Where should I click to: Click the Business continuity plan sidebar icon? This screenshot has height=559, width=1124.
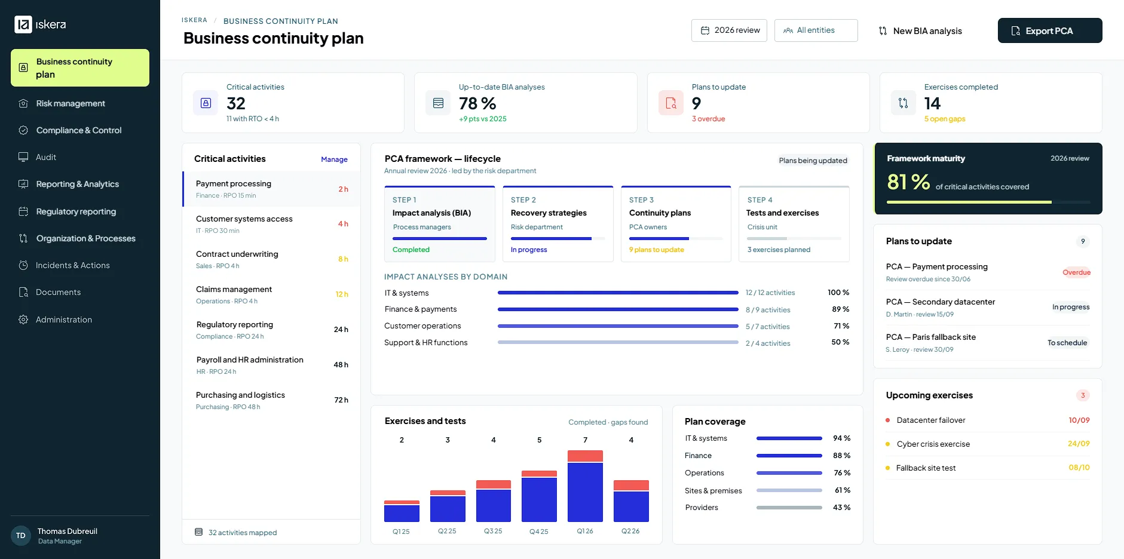click(23, 67)
